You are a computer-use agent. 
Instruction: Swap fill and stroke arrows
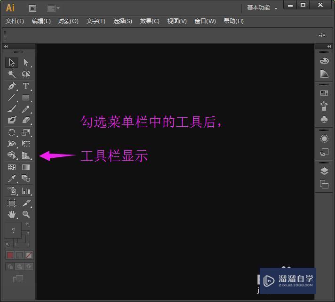click(28, 225)
